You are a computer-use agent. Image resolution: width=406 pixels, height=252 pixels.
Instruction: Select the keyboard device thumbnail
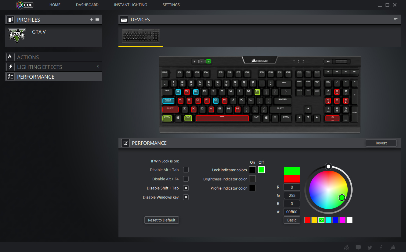(x=141, y=36)
